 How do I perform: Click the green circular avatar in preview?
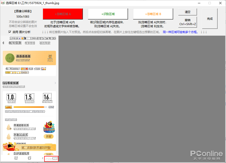[10, 57]
